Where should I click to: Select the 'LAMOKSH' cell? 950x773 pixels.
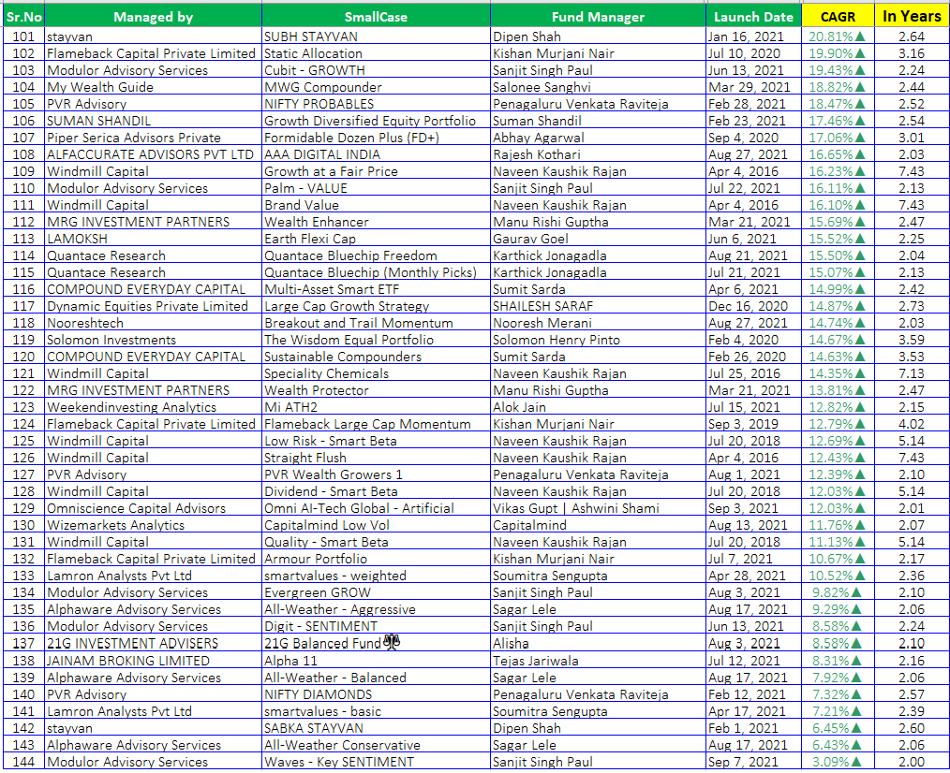[154, 239]
